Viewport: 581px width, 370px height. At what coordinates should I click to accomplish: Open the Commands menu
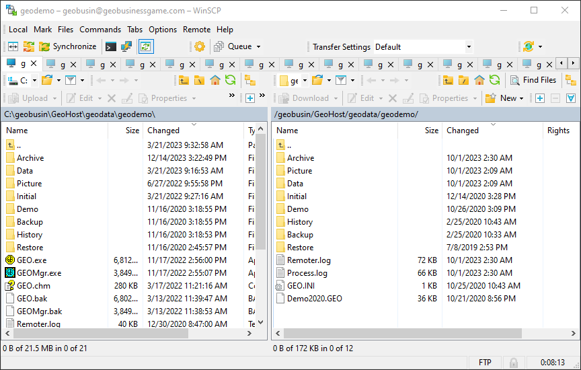[100, 30]
